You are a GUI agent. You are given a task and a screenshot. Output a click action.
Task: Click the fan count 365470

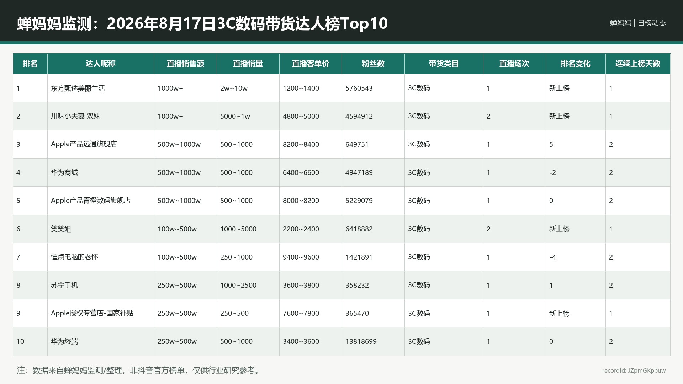click(x=357, y=313)
